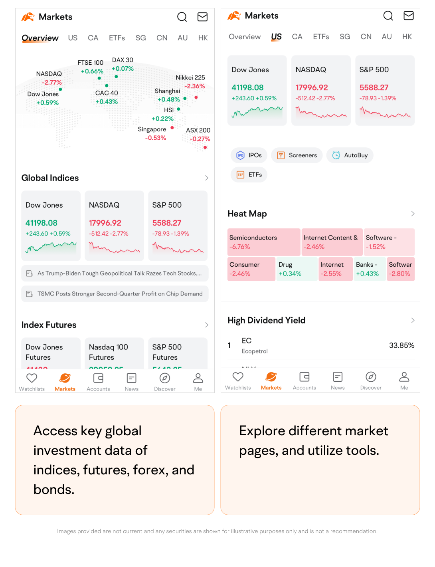Open Dow Jones card under Global Indices
Screen dimensions: 435x567
tap(51, 226)
